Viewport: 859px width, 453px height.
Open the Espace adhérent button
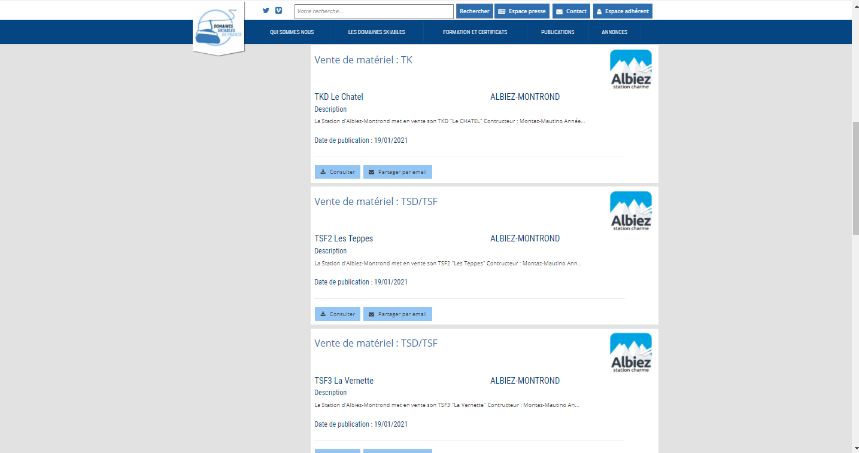pyautogui.click(x=623, y=11)
